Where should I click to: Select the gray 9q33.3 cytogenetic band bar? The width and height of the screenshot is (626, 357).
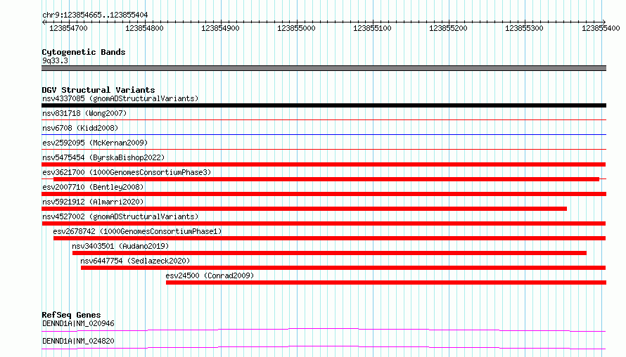coord(324,68)
